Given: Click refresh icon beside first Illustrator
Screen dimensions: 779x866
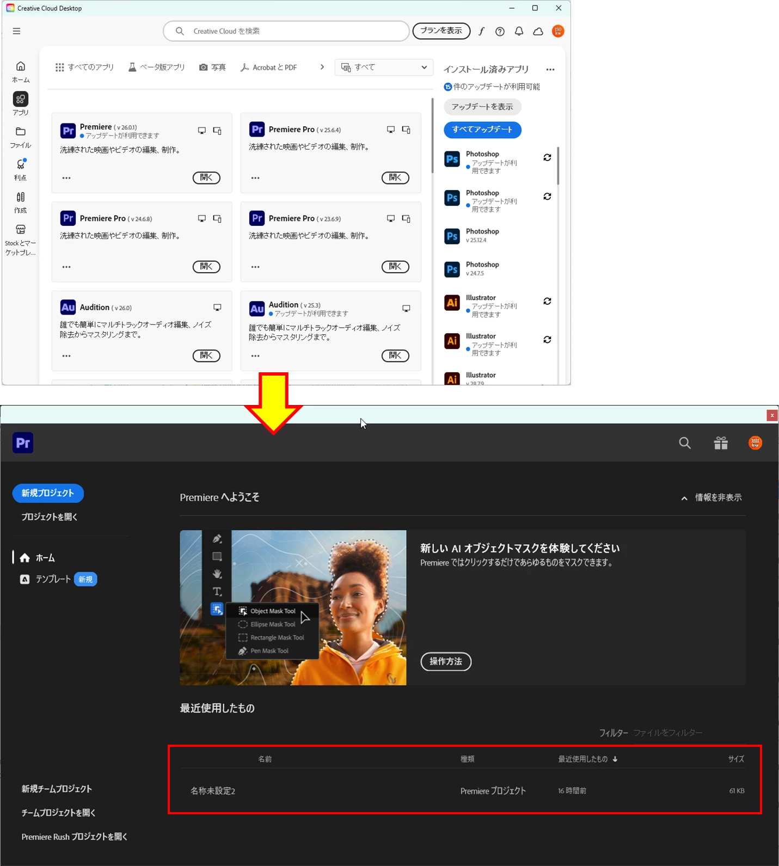Looking at the screenshot, I should (547, 301).
